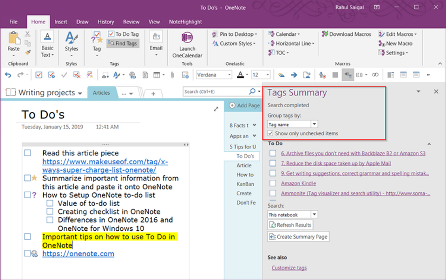Switch to the Insert ribbon tab
The image size is (446, 280).
tap(60, 22)
